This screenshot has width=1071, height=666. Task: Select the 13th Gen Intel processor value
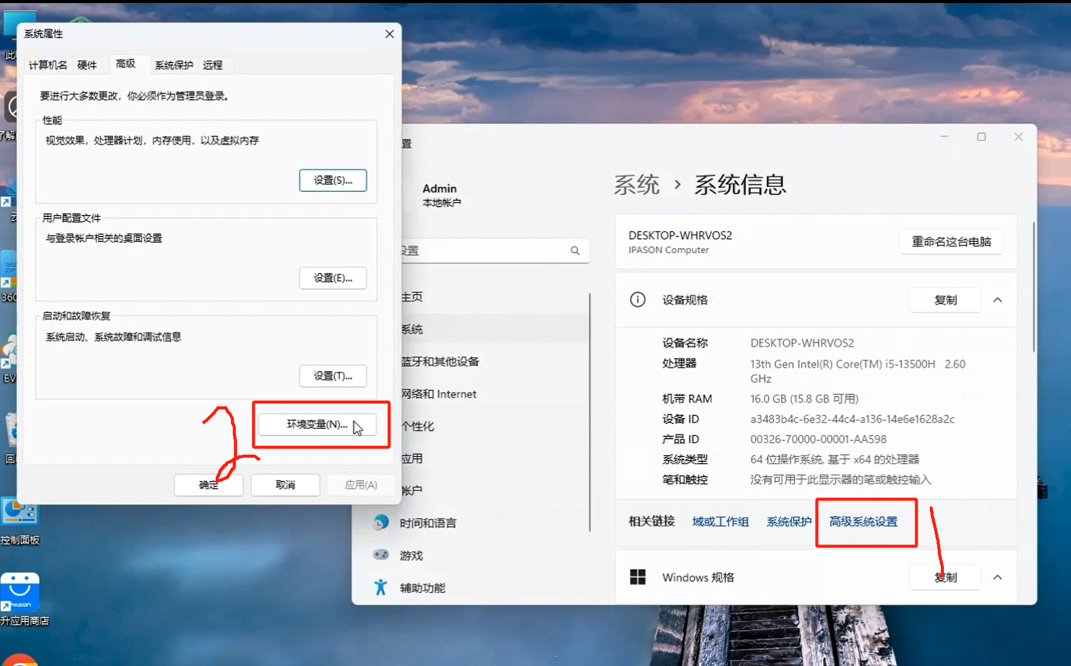tap(858, 371)
